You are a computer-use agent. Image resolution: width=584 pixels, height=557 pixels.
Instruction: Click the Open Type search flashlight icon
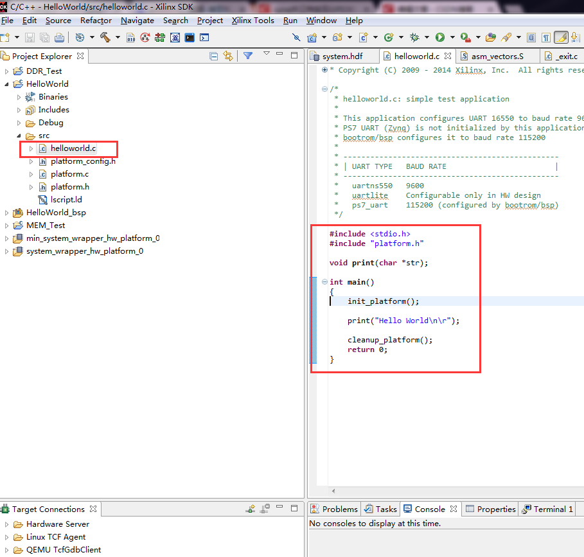coord(506,37)
